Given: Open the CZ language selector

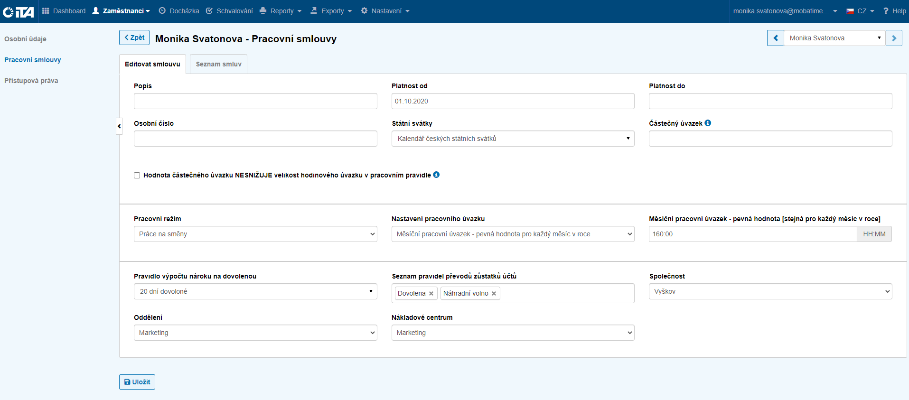Looking at the screenshot, I should [860, 11].
